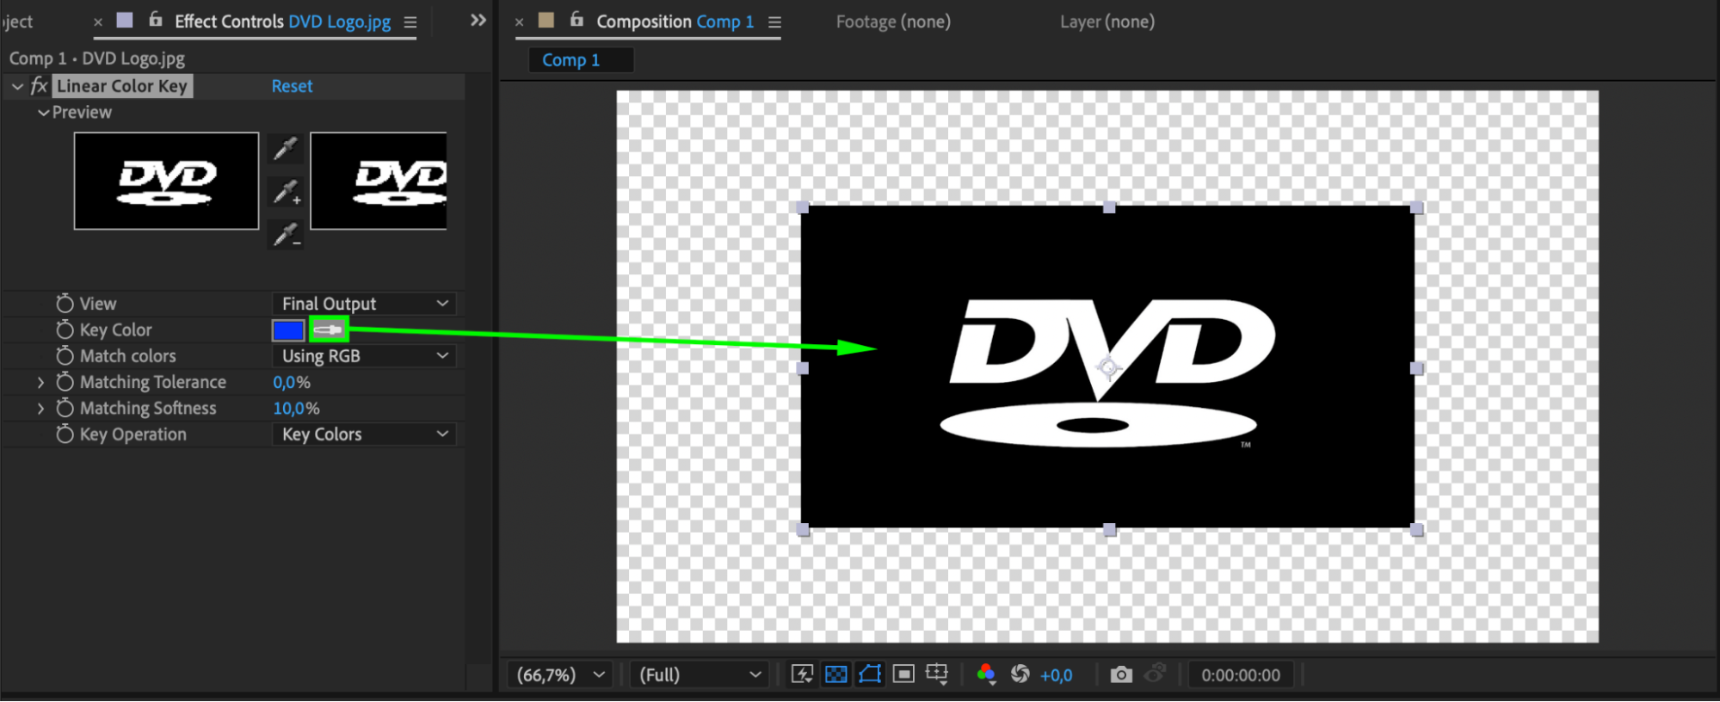Click the exposure value +0,0
This screenshot has width=1720, height=702.
(1056, 675)
